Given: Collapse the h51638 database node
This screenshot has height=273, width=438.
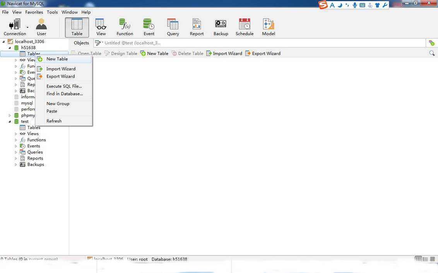Looking at the screenshot, I should 10,47.
